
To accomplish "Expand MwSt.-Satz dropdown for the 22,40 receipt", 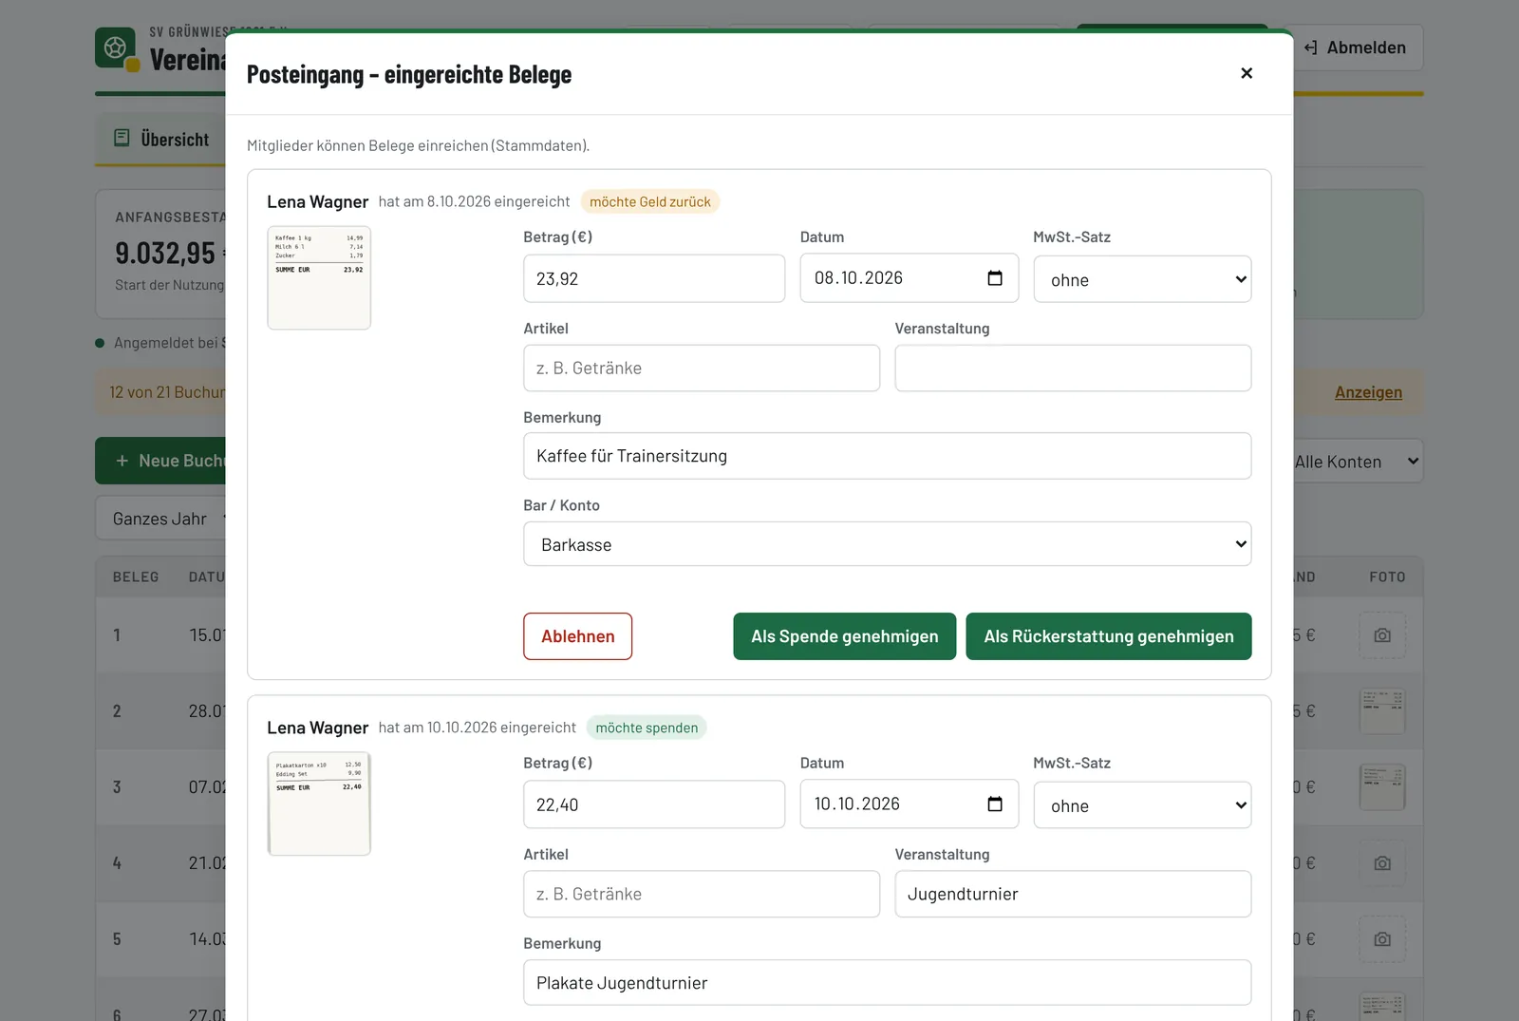I will click(1142, 805).
